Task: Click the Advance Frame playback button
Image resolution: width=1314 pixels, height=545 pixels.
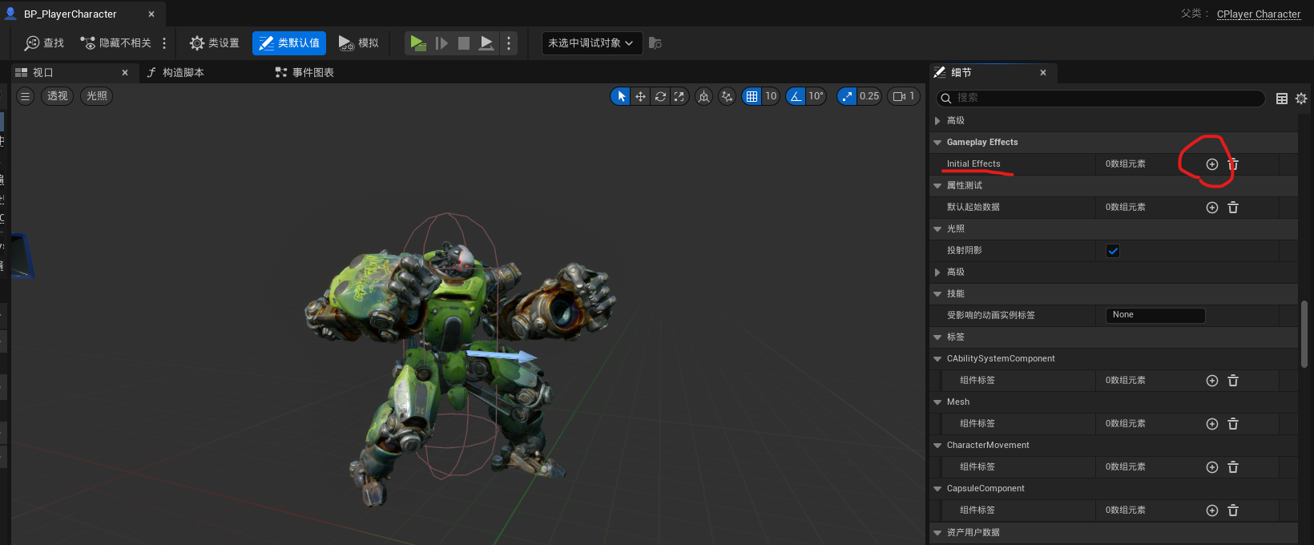Action: 441,43
